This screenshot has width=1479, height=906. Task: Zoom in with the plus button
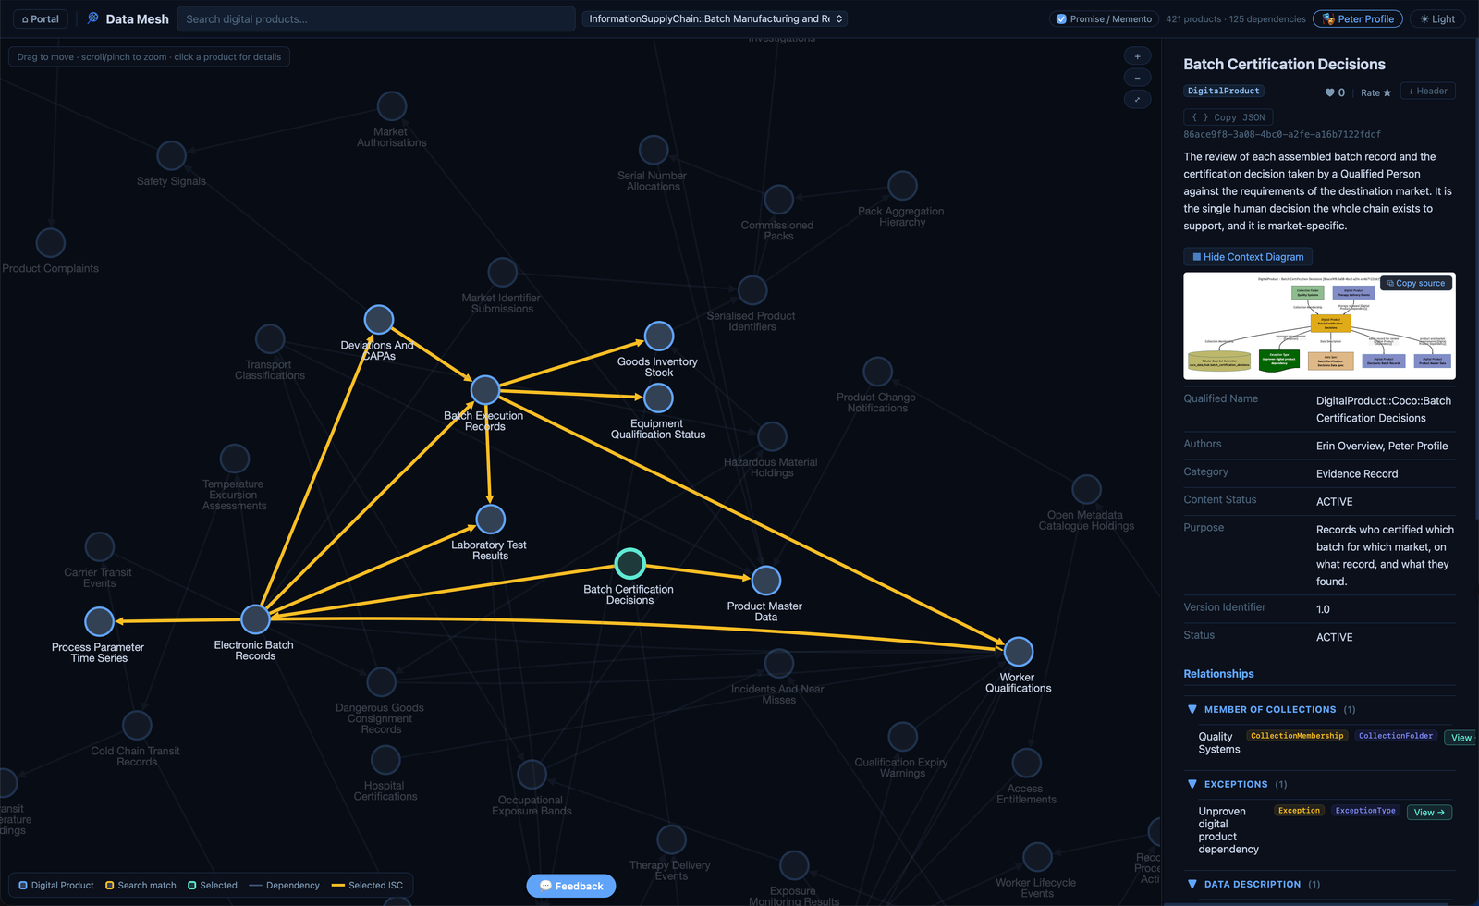click(1137, 56)
